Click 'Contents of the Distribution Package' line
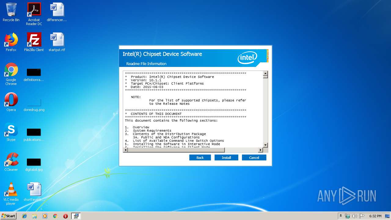Viewport: 391px width, 220px height. click(x=169, y=134)
